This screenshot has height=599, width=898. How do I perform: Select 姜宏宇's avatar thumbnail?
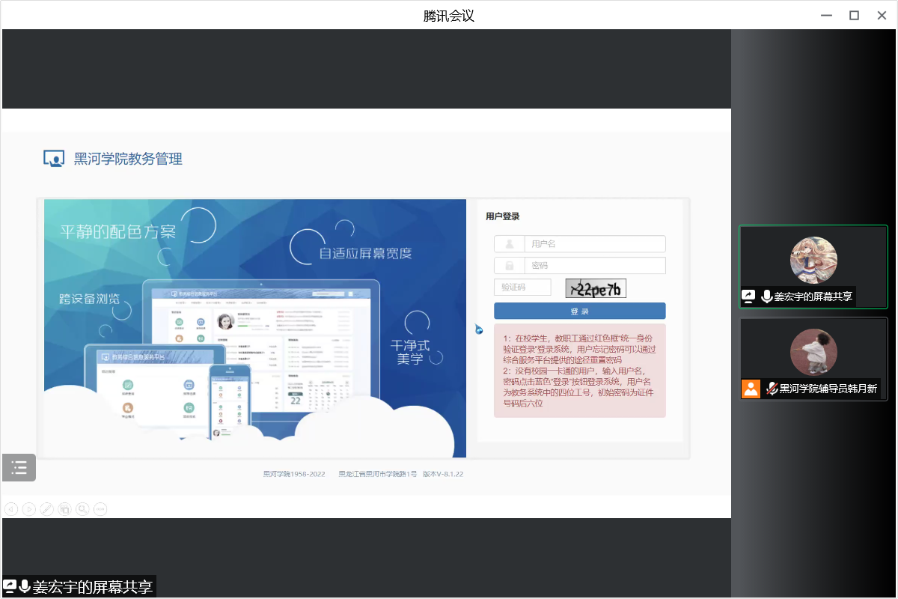pyautogui.click(x=813, y=260)
